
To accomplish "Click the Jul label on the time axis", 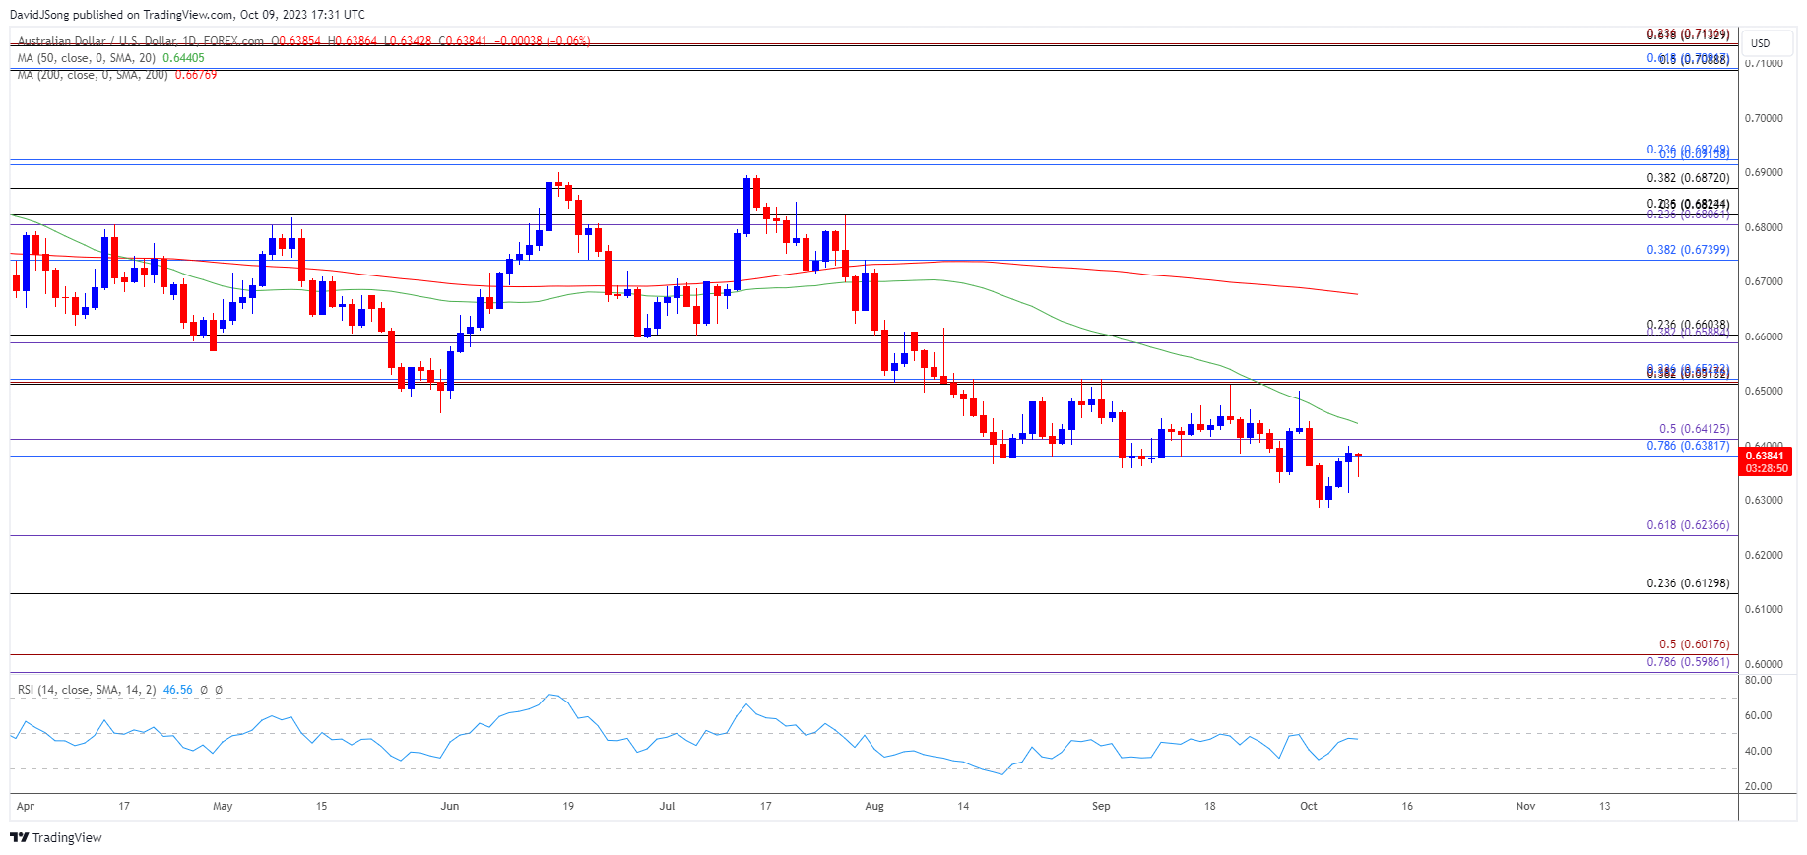I will 667,806.
